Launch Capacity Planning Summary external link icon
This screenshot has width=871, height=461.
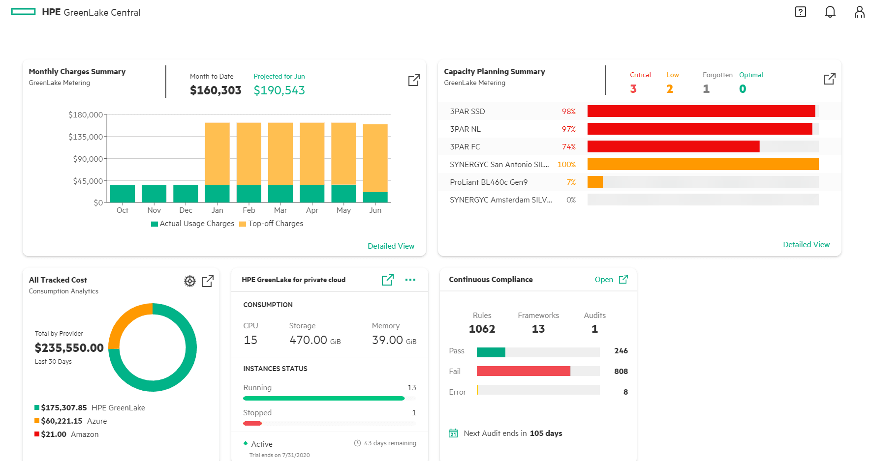[x=830, y=79]
